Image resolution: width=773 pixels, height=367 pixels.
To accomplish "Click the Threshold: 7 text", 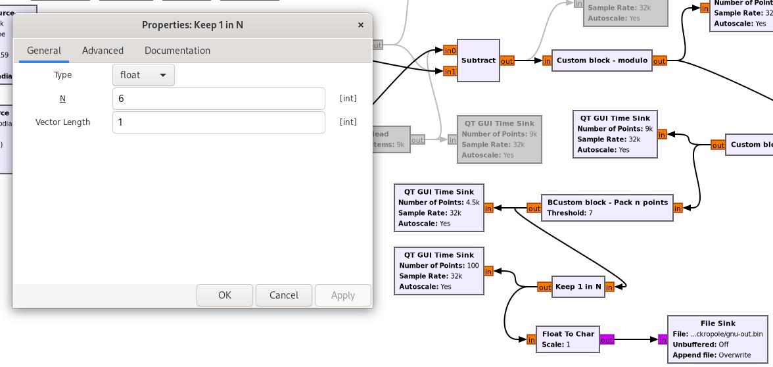I will pyautogui.click(x=570, y=213).
